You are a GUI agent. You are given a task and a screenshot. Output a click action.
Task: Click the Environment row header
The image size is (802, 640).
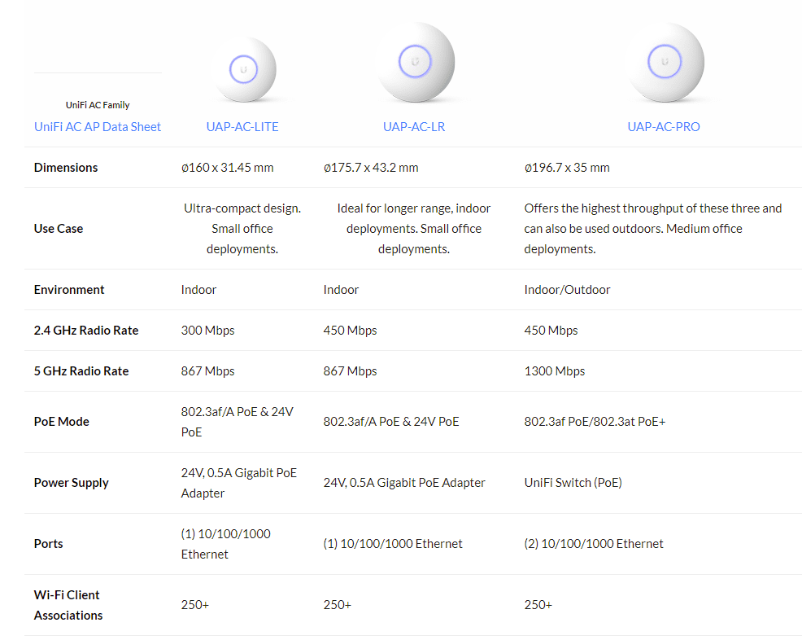point(69,290)
